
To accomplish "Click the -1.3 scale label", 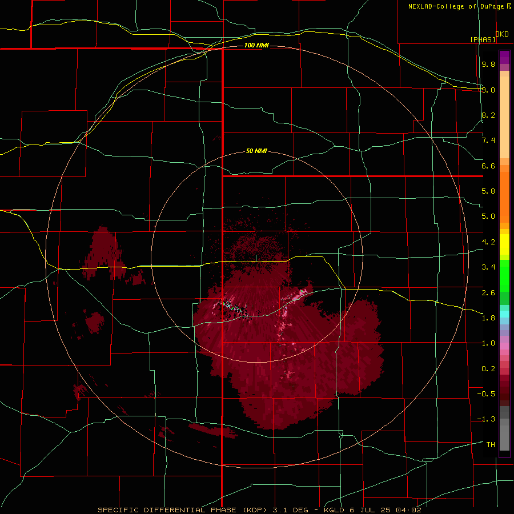I will (486, 419).
